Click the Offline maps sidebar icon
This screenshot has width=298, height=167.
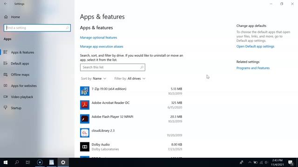pos(6,74)
